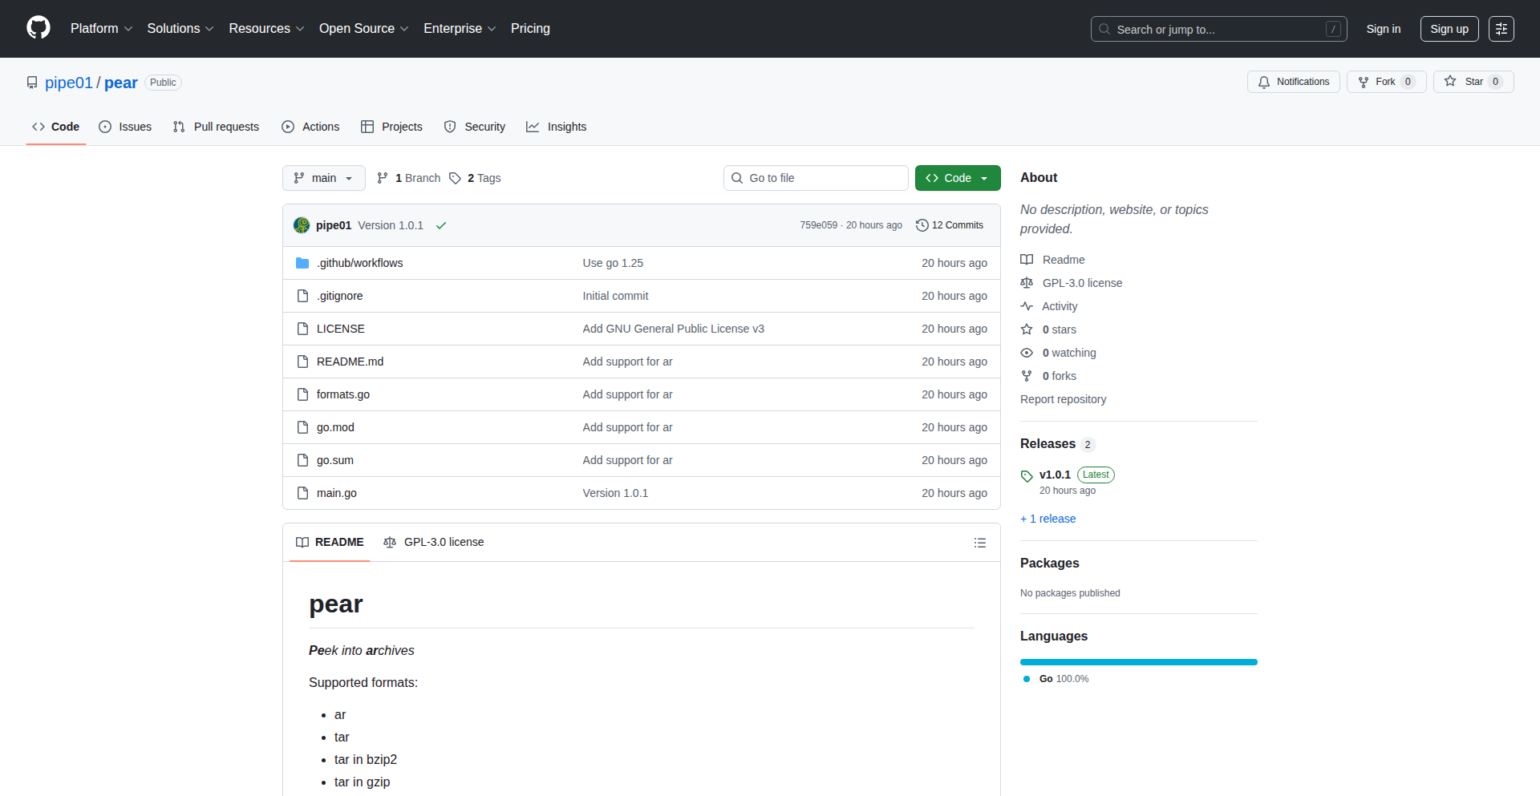1540x796 pixels.
Task: Click 'Add GNU General Public License v3' message
Action: coord(673,329)
